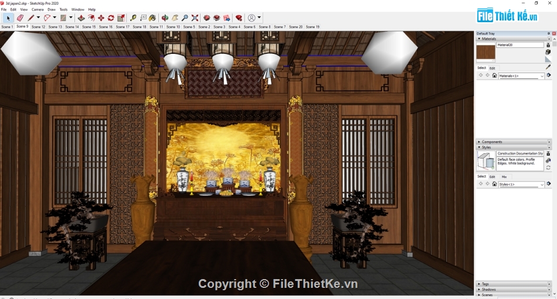Screen dimensions: 557x299
Task: Open the Camera menu
Action: 38,9
